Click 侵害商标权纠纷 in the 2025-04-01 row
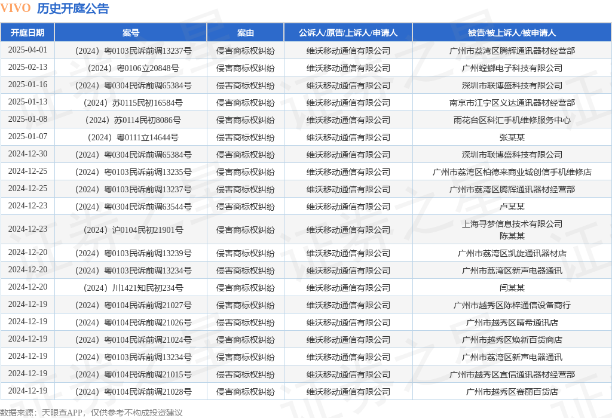Image resolution: width=612 pixels, height=418 pixels. (x=246, y=51)
